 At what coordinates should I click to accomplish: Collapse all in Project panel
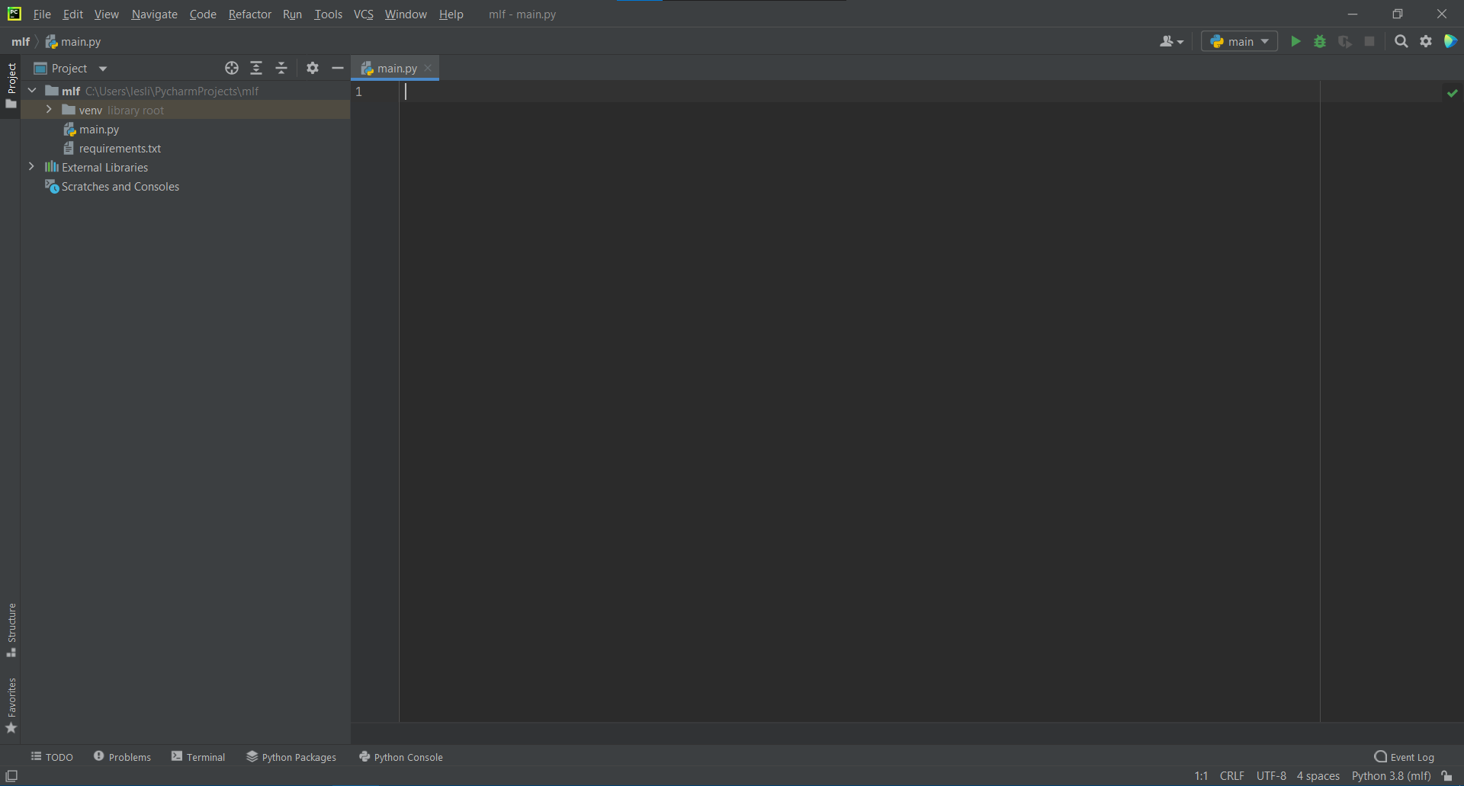[x=281, y=68]
